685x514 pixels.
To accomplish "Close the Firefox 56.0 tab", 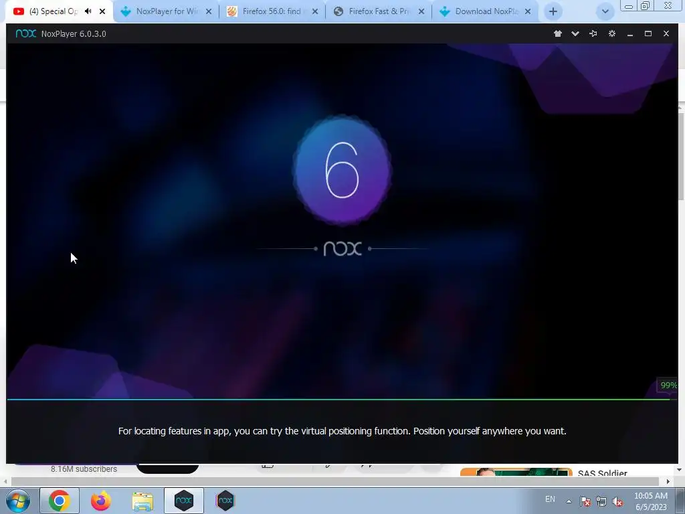I will (315, 11).
